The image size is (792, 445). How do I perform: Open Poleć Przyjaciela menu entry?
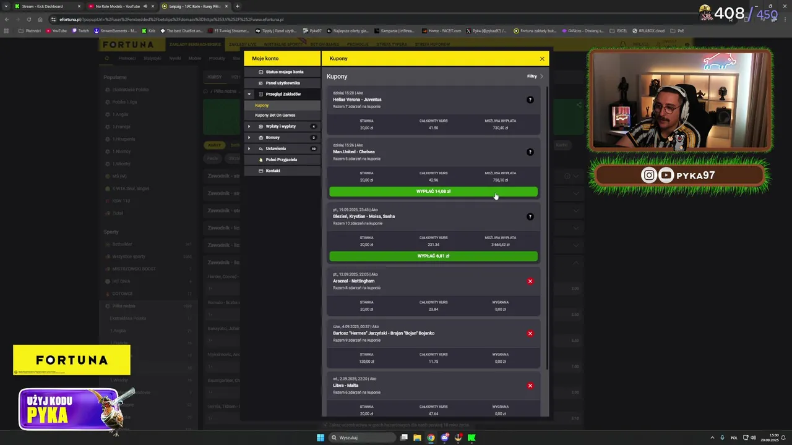point(282,159)
